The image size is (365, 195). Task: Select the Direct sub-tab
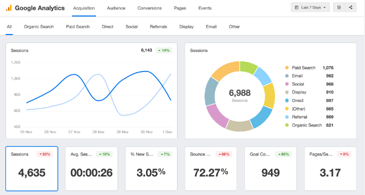(x=107, y=27)
